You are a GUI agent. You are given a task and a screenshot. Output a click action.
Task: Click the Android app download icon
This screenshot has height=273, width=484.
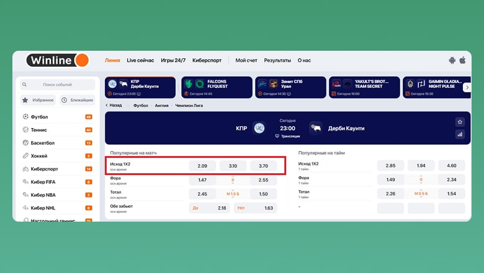click(x=452, y=61)
